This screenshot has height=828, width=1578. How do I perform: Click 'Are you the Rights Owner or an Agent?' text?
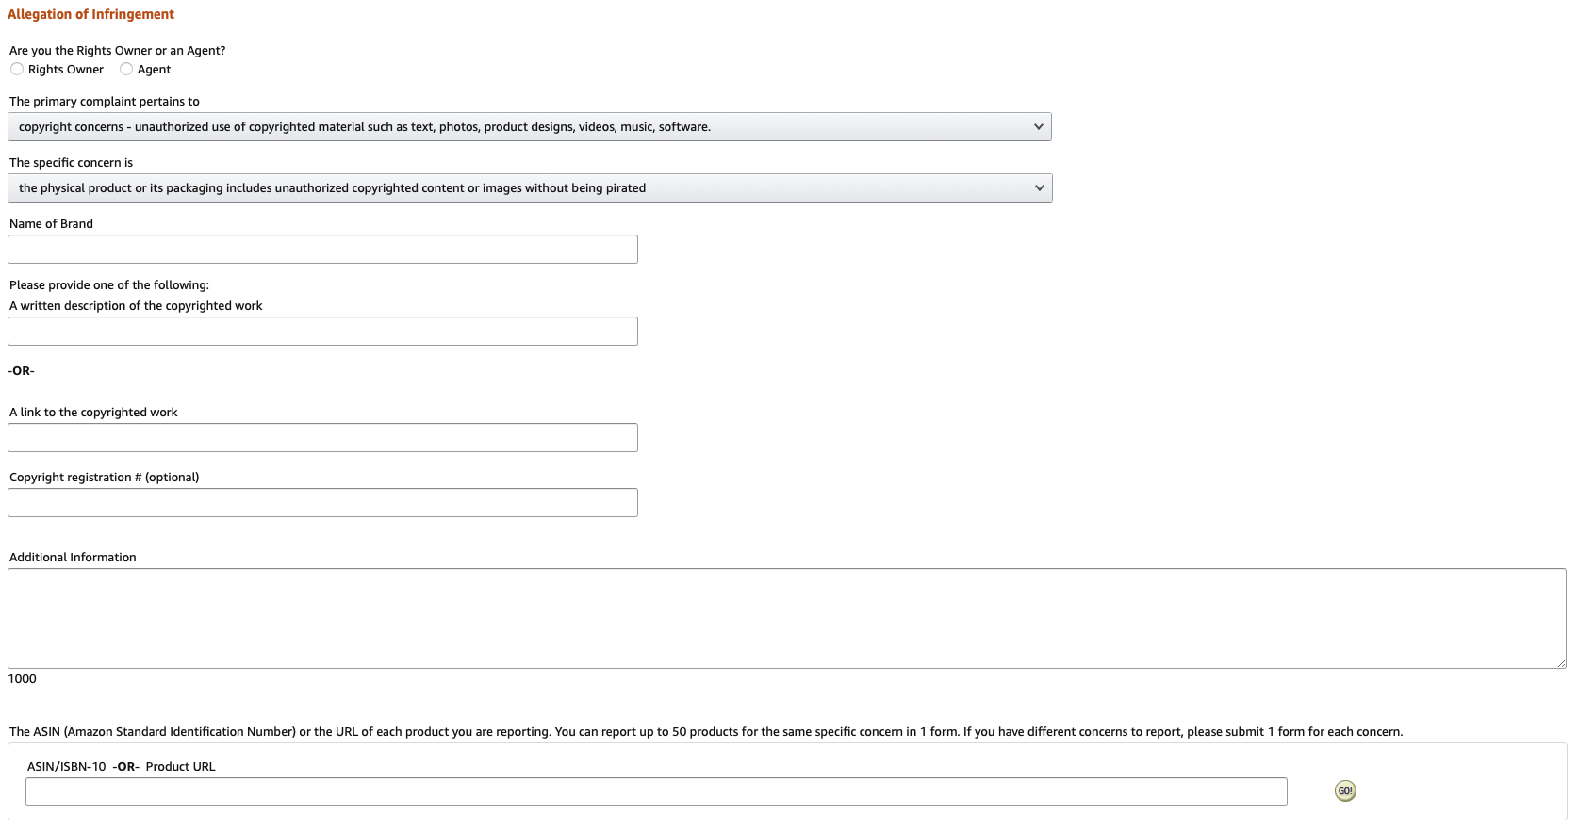click(118, 51)
